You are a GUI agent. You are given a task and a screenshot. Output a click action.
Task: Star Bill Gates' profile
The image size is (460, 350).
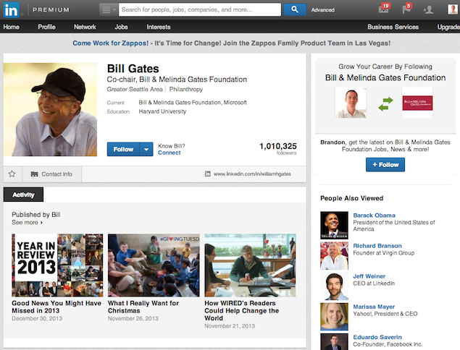pos(12,174)
